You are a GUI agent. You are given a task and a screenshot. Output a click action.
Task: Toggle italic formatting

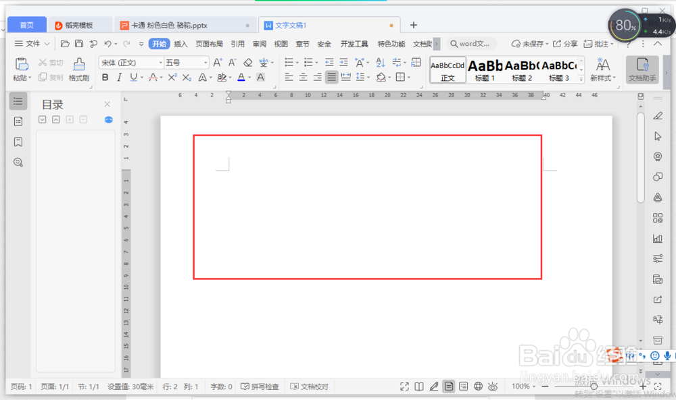120,78
